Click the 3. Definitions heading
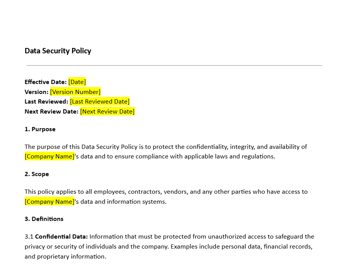Viewport: 337px width, 267px height. click(44, 219)
